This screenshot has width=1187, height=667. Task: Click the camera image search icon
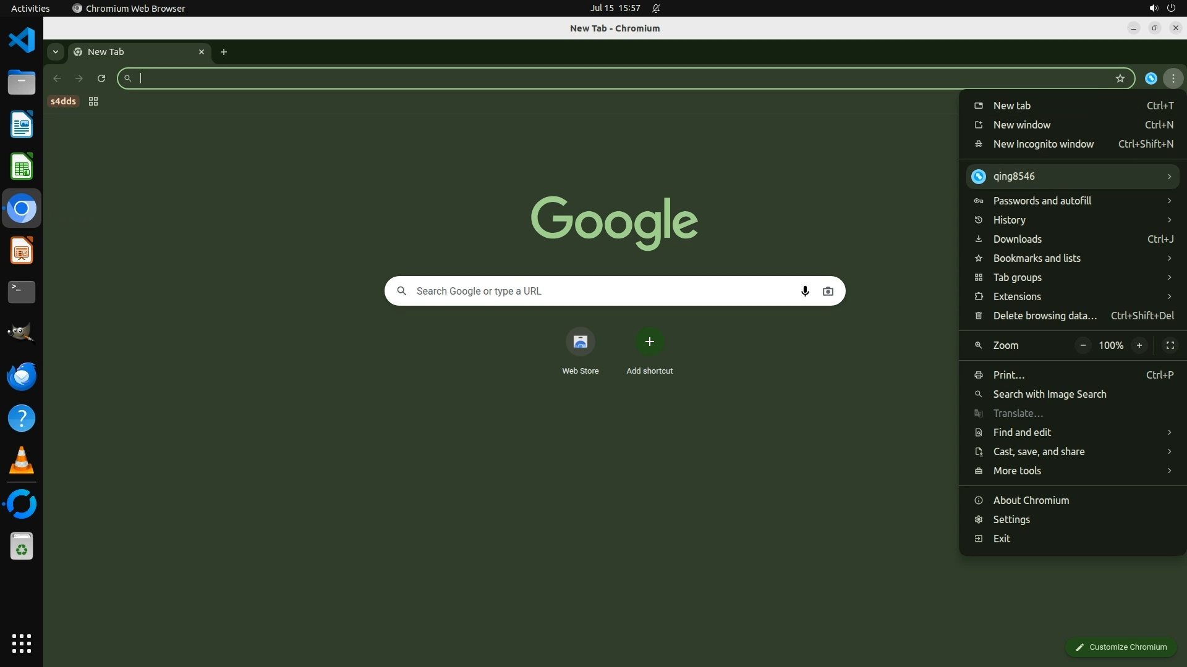coord(828,291)
